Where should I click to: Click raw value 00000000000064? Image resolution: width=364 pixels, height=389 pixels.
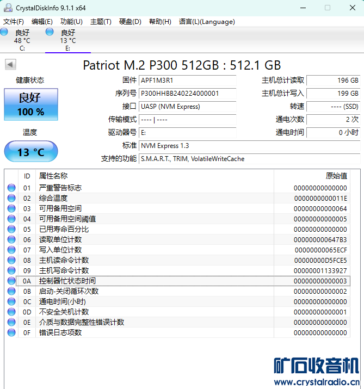[320, 208]
